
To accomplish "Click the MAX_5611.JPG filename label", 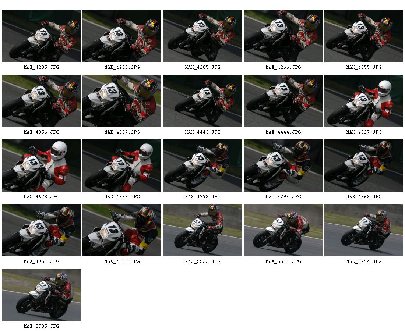I will click(283, 261).
